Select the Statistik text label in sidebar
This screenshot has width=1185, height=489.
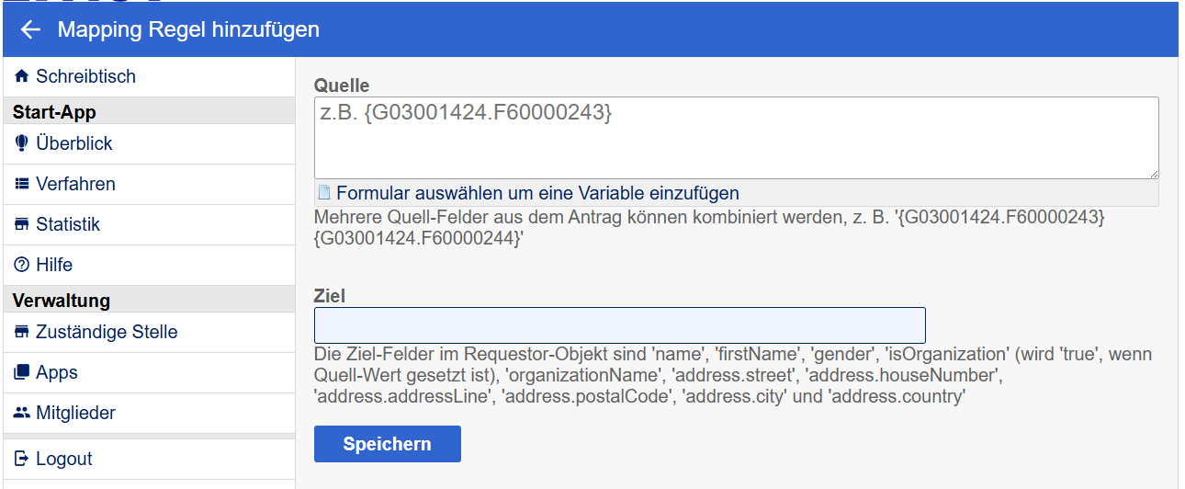click(x=68, y=224)
